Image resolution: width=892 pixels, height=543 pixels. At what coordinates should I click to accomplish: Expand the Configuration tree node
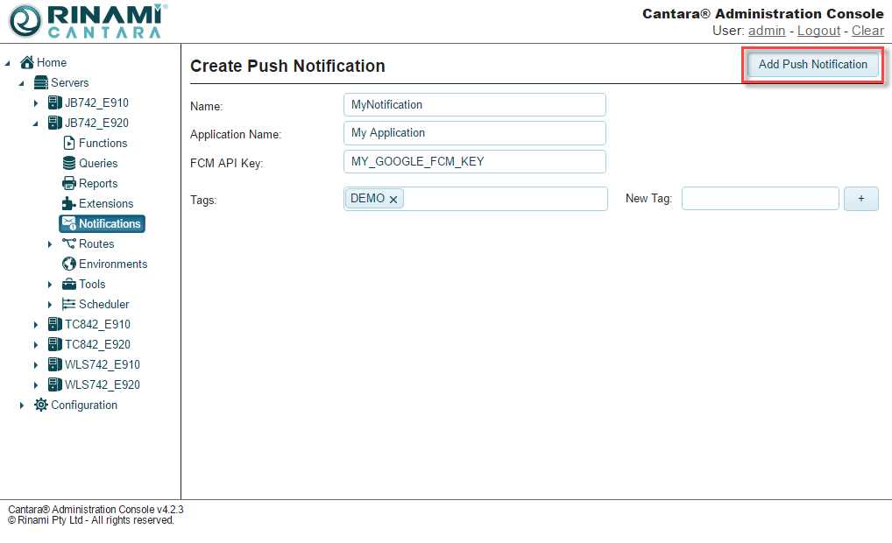[x=22, y=405]
